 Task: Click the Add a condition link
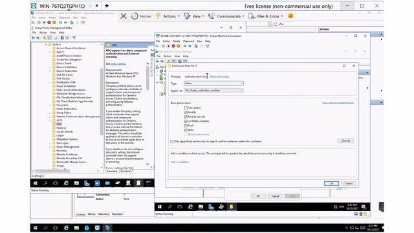pyautogui.click(x=180, y=162)
